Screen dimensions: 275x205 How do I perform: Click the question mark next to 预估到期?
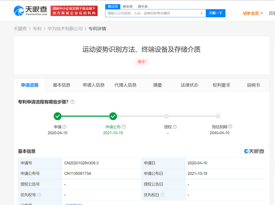(230, 127)
